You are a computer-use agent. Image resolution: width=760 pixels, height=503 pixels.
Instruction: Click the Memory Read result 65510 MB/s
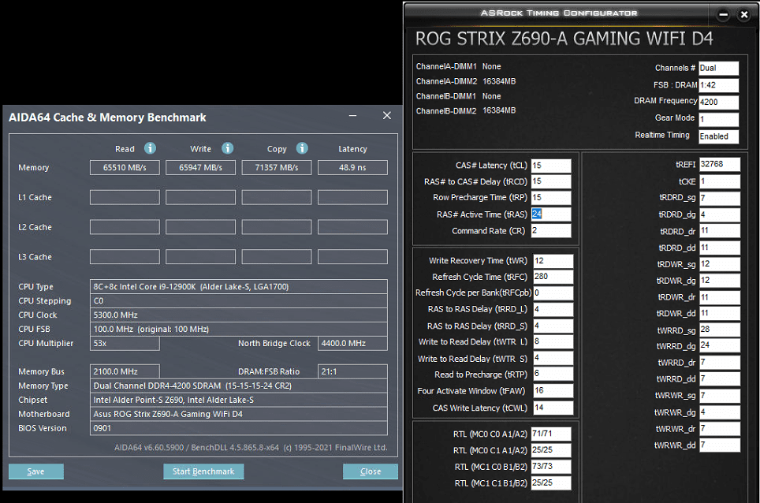tap(125, 168)
